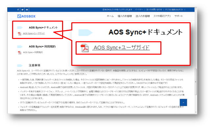This screenshot has height=128, width=211.
Task: Open the AOS Sync+ 利用規約 PDF link
Action: (x=33, y=52)
